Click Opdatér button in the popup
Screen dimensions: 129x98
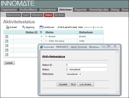[63, 84]
